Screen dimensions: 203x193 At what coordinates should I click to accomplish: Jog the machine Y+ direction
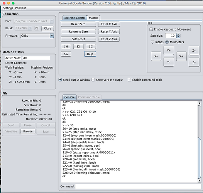[x=169, y=51]
